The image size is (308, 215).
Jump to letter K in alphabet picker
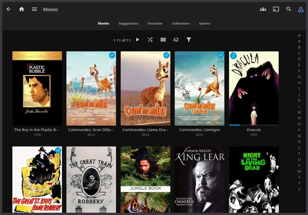tap(299, 100)
